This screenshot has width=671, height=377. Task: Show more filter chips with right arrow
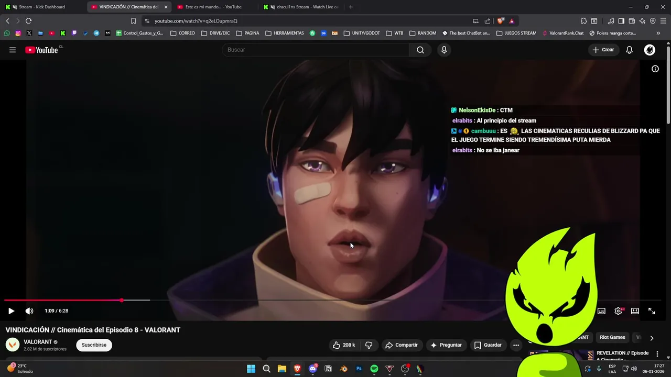tap(652, 338)
